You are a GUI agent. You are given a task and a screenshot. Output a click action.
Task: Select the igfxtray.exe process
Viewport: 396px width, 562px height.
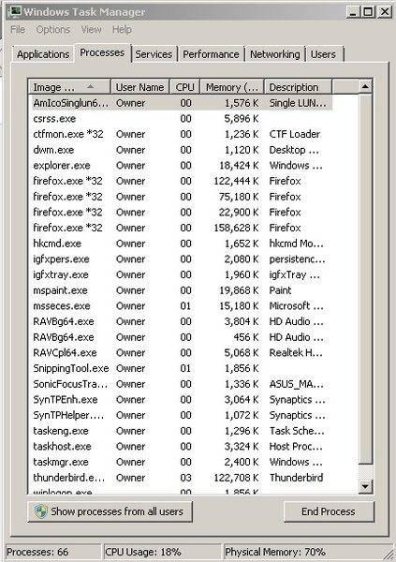[x=181, y=274]
